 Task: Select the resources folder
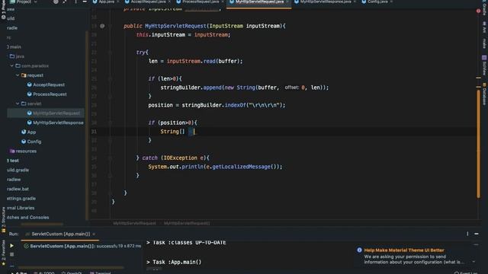26,151
